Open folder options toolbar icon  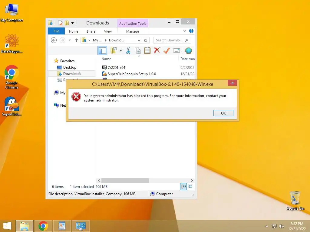pos(114,50)
